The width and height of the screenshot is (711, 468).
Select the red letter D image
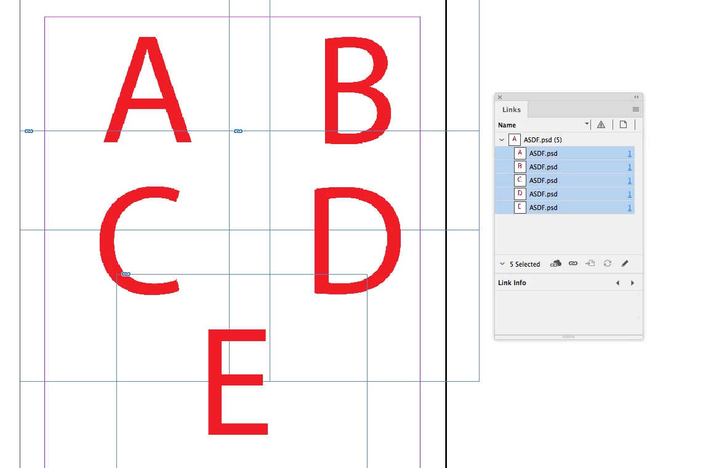click(x=358, y=240)
